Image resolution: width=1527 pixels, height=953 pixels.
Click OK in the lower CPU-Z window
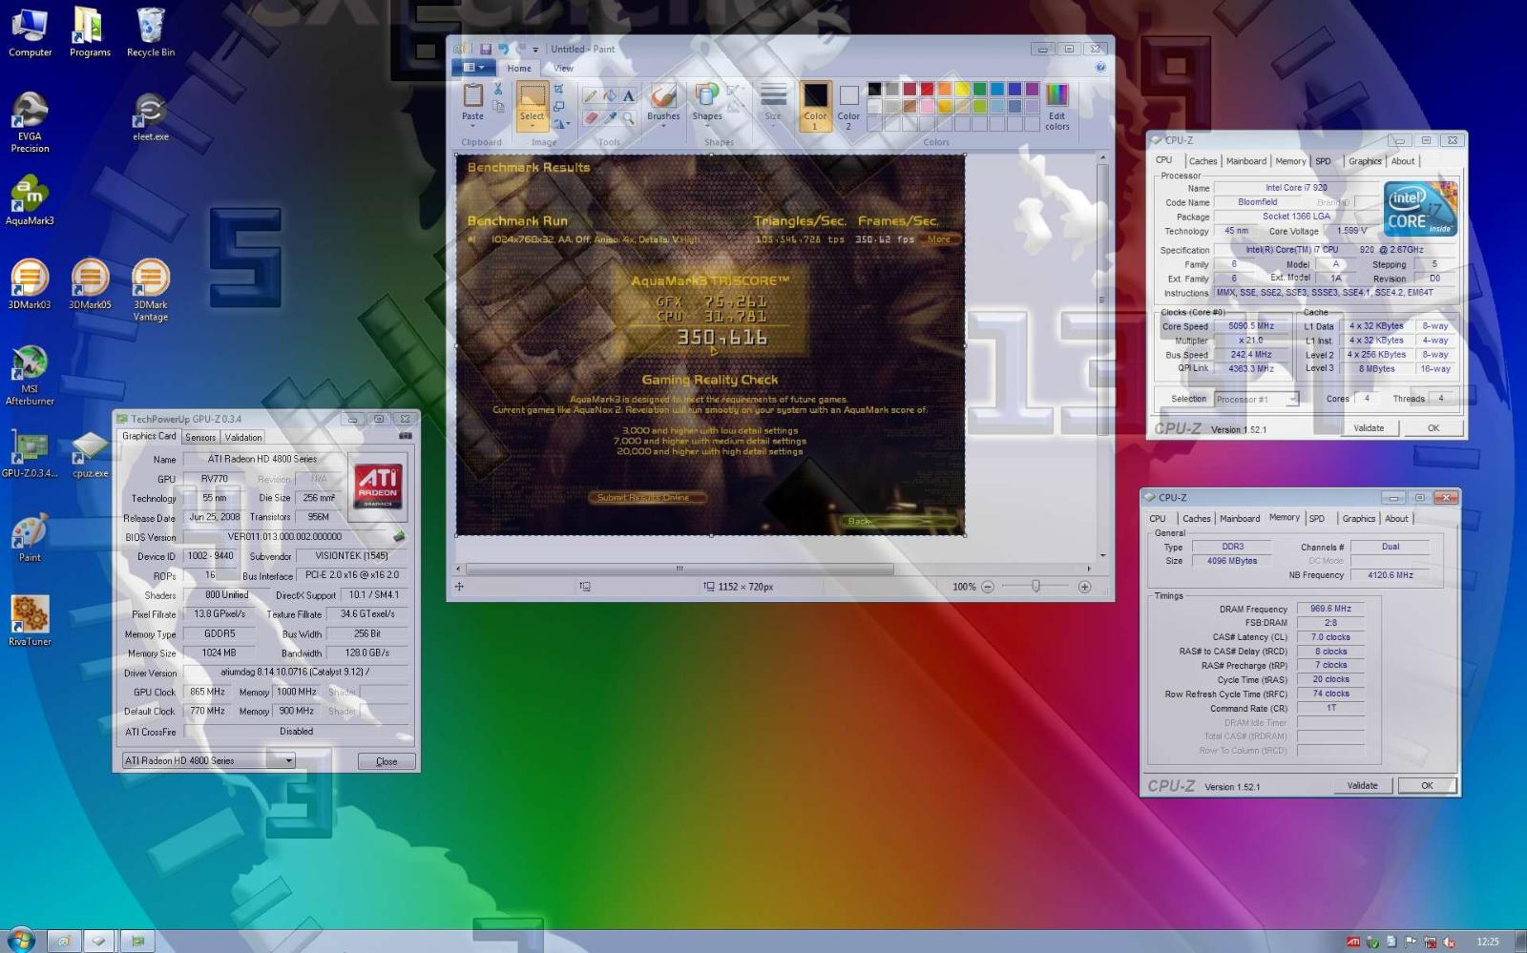(1427, 785)
